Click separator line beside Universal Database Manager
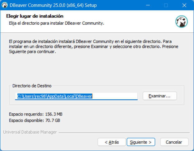The image size is (194, 151). pos(124,133)
